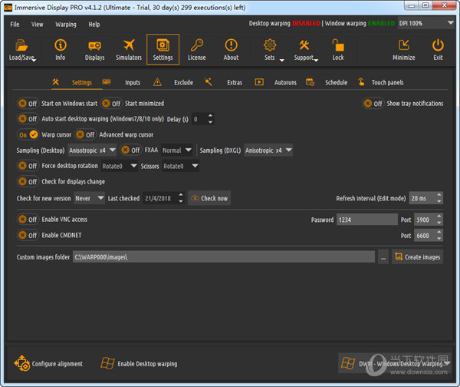
Task: Open the License key icon
Action: (196, 45)
